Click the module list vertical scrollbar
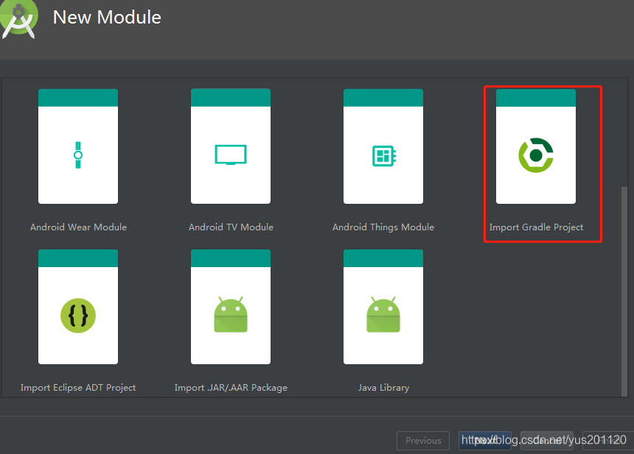 (624, 291)
